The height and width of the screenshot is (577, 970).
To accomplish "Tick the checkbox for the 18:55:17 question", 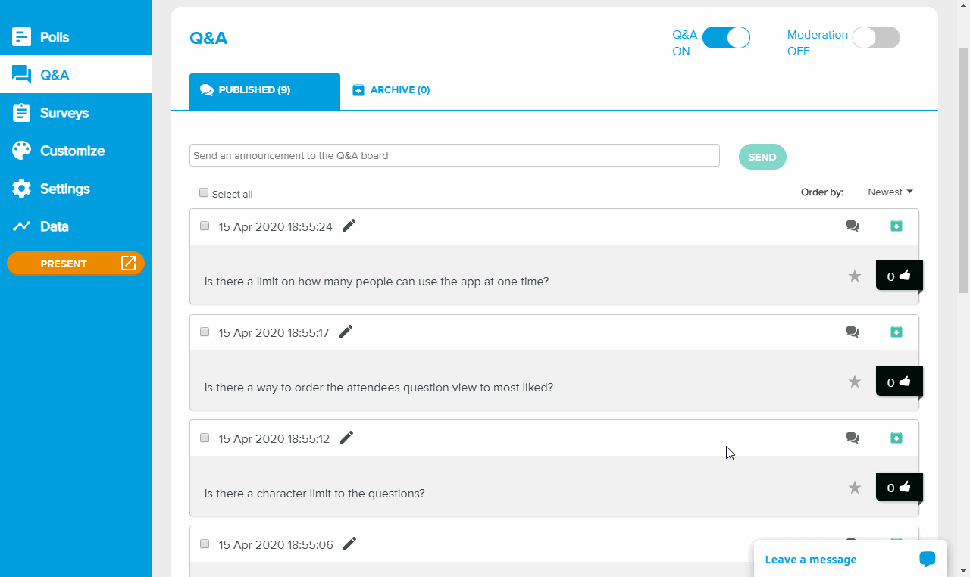I will click(205, 332).
